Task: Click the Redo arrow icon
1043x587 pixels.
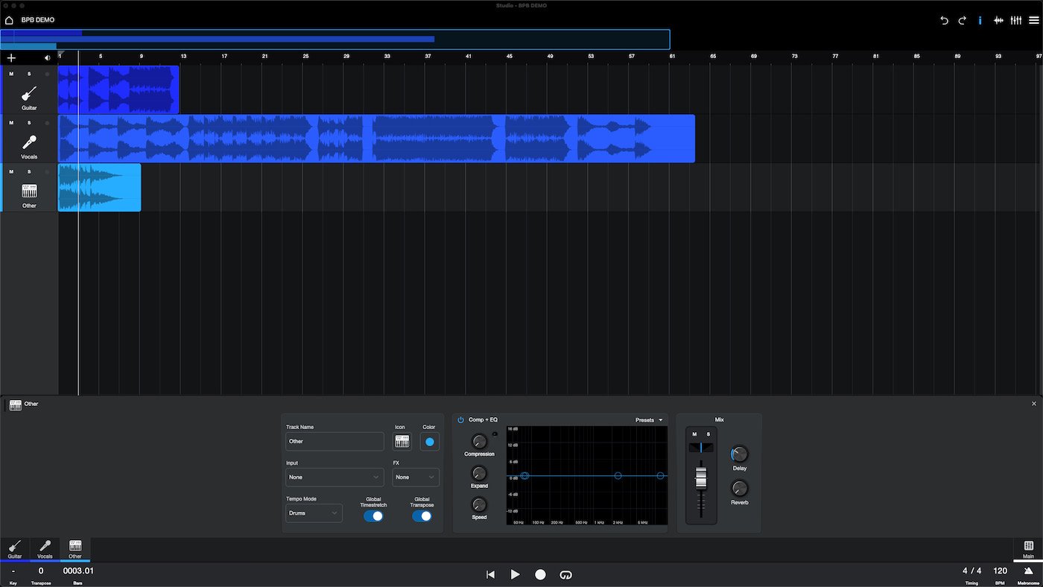Action: tap(962, 20)
